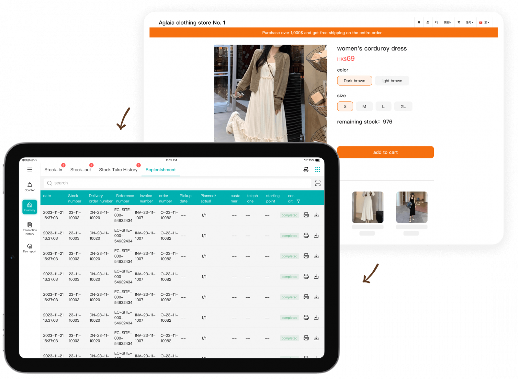Click the shopping cart icon in store header

tap(458, 22)
